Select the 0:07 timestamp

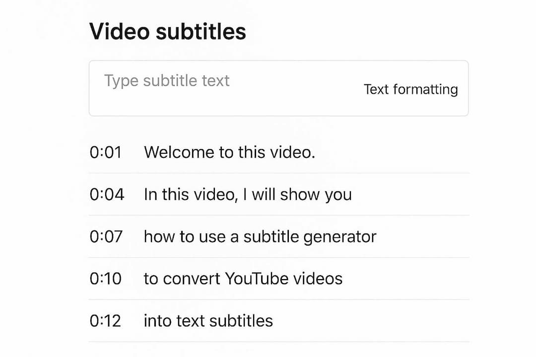pos(106,237)
